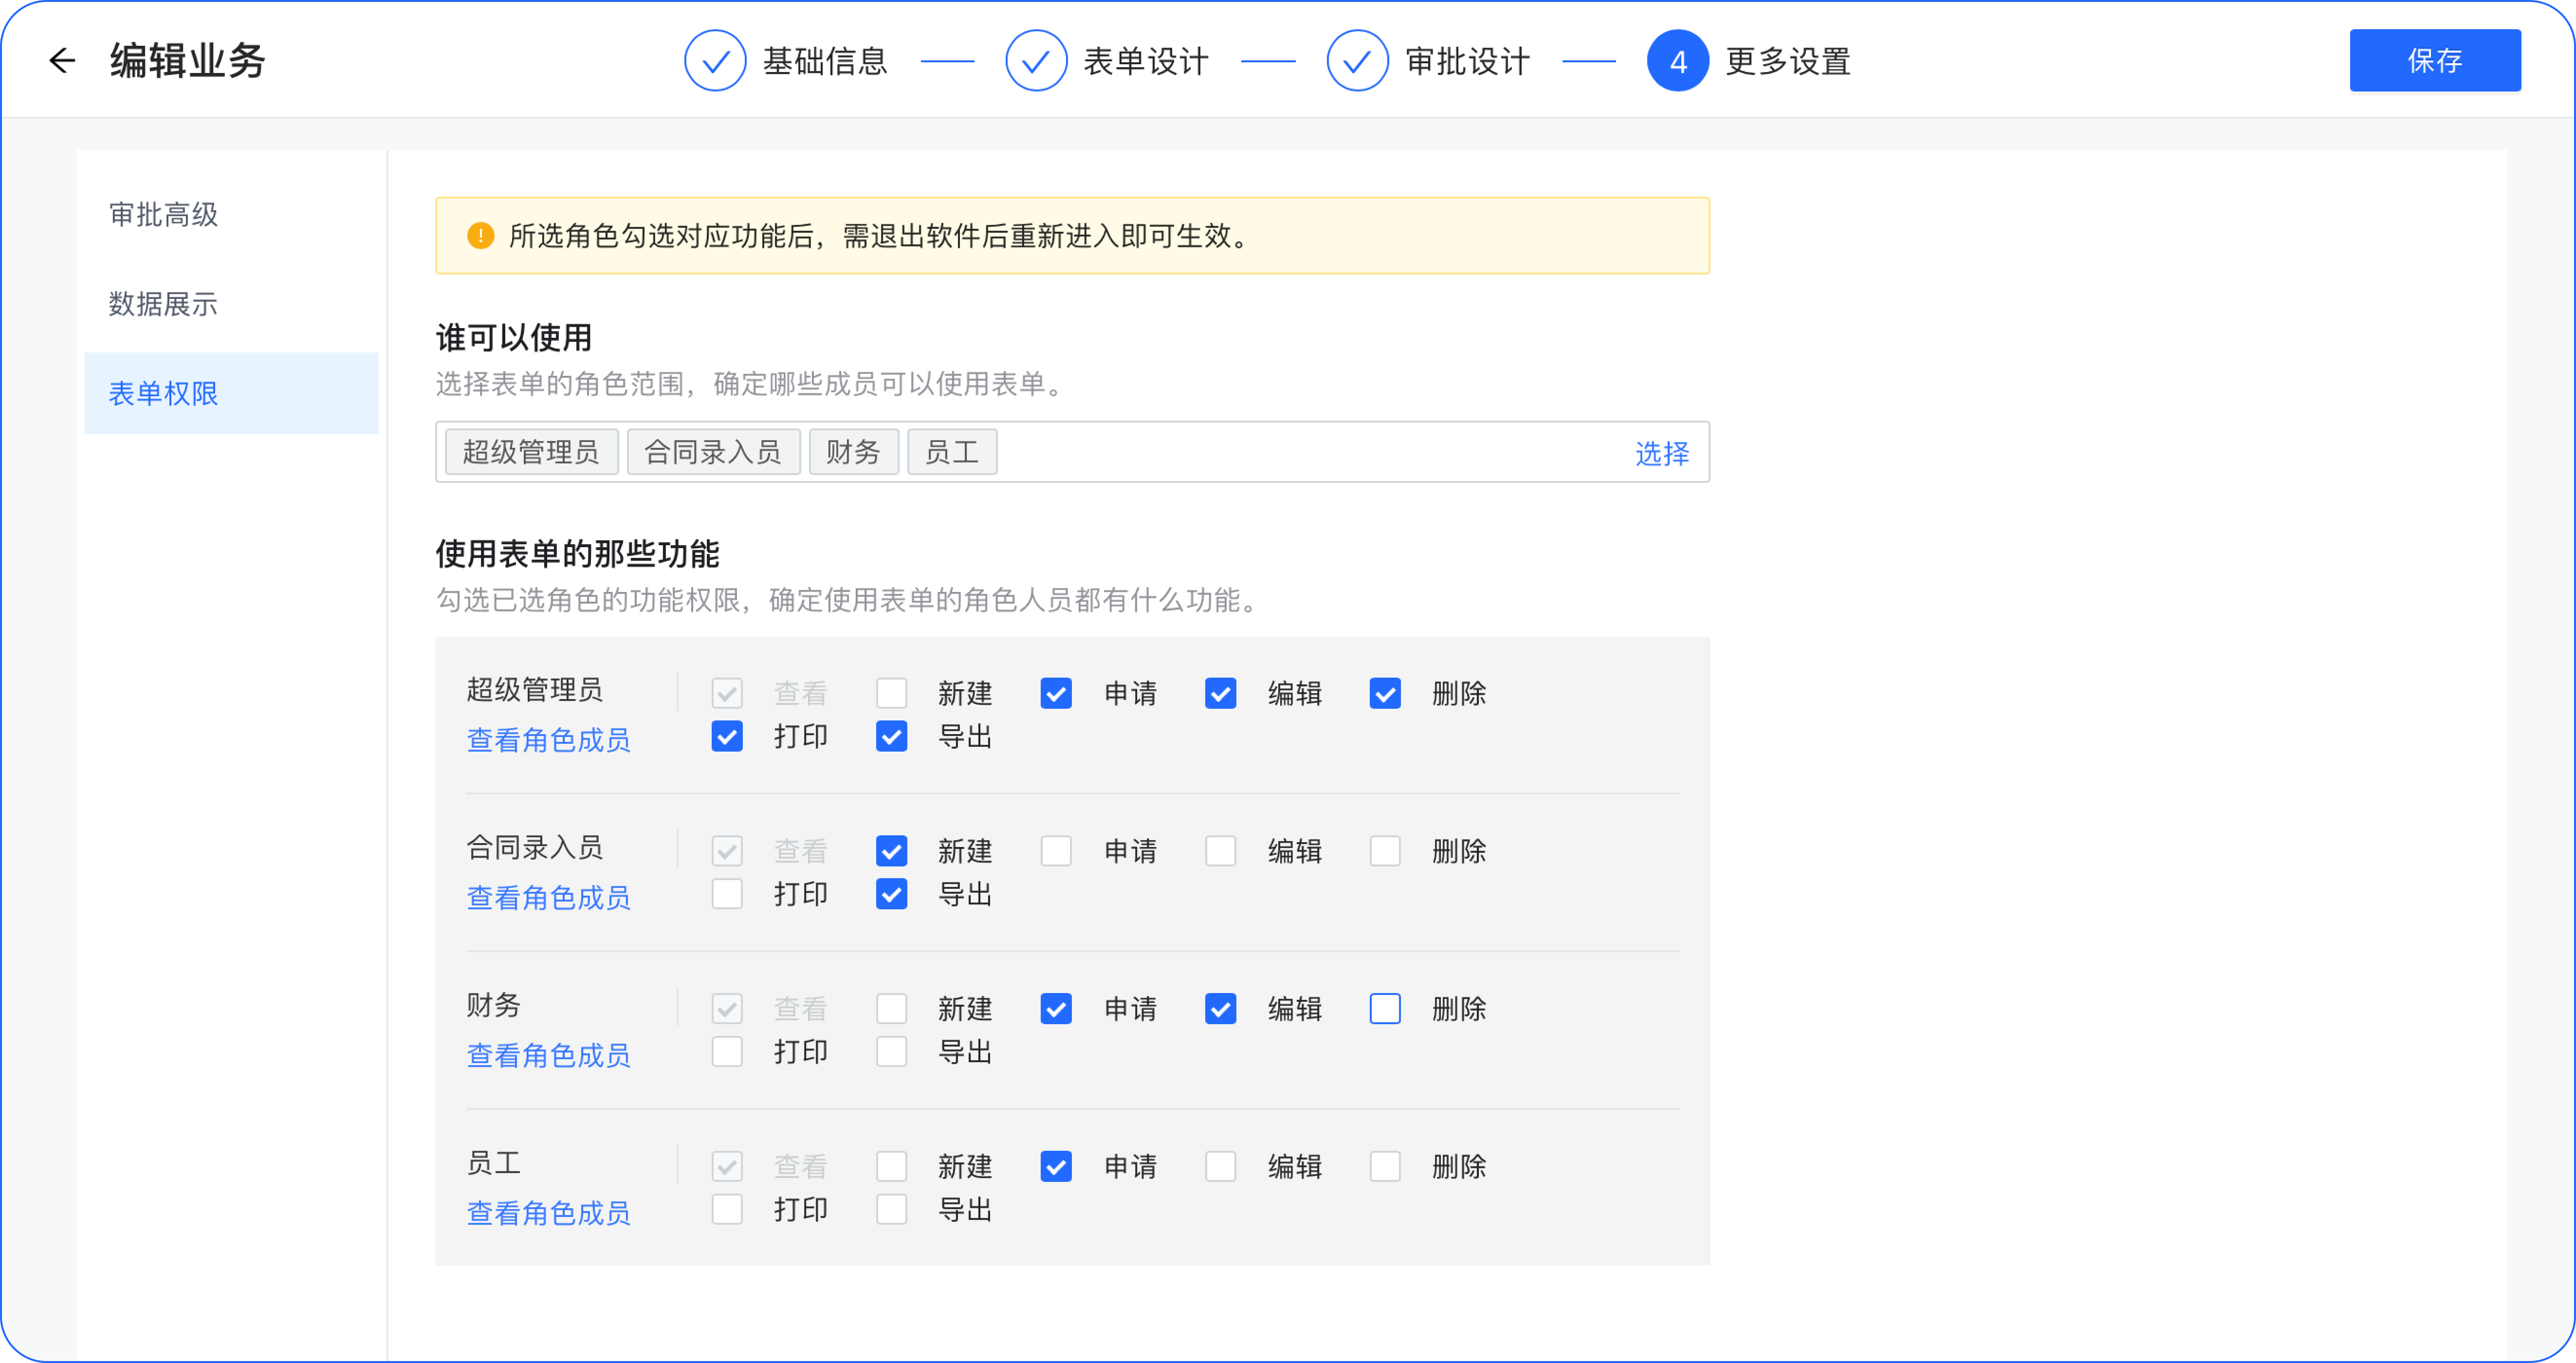This screenshot has width=2576, height=1363.
Task: Click the 合同录入员 role tag
Action: pos(713,452)
